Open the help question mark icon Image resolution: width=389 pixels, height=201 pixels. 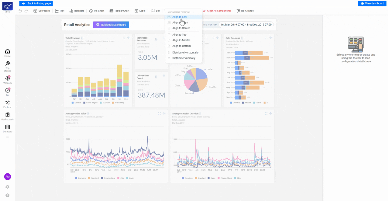[x=7, y=195]
